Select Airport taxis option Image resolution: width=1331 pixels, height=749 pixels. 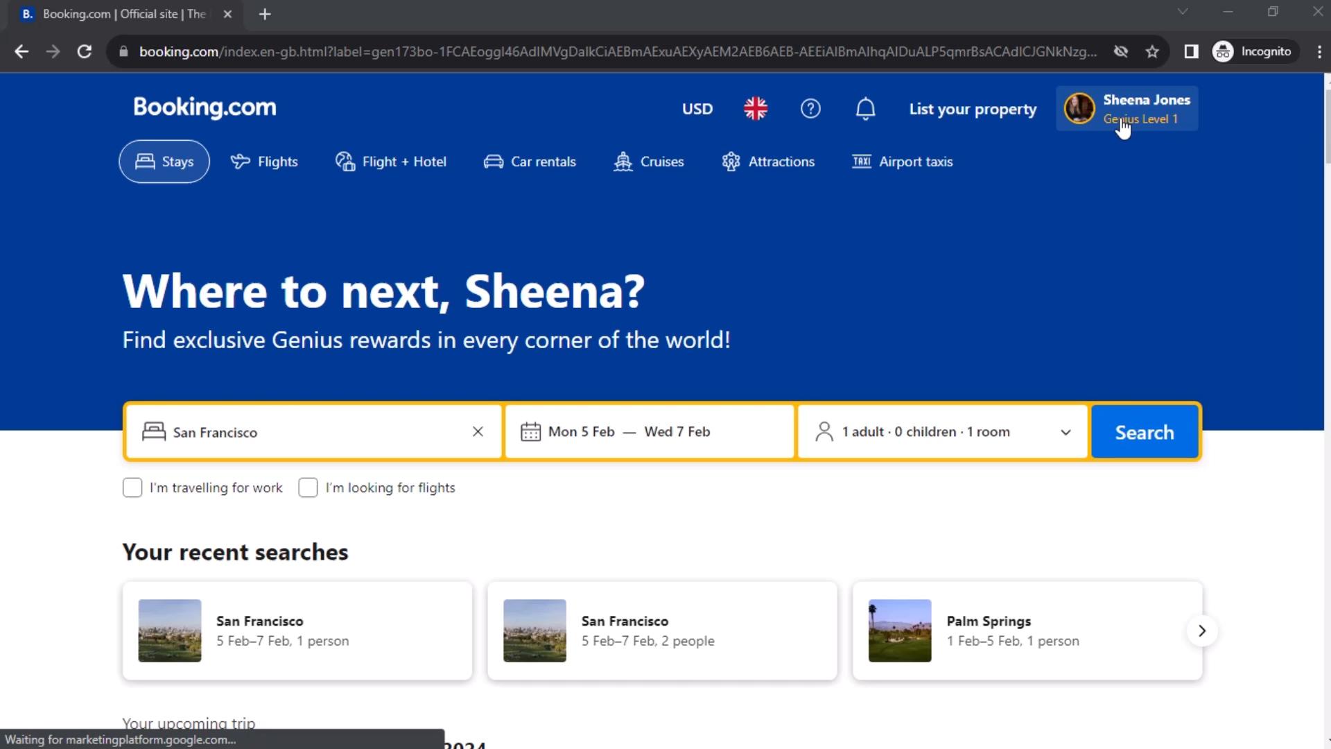point(903,161)
